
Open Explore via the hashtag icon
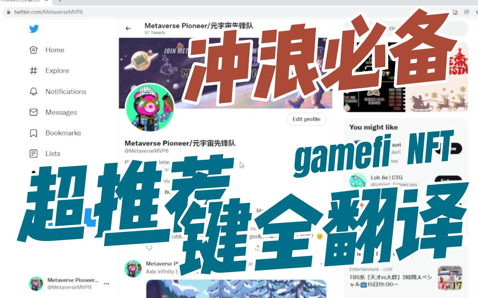pyautogui.click(x=58, y=71)
